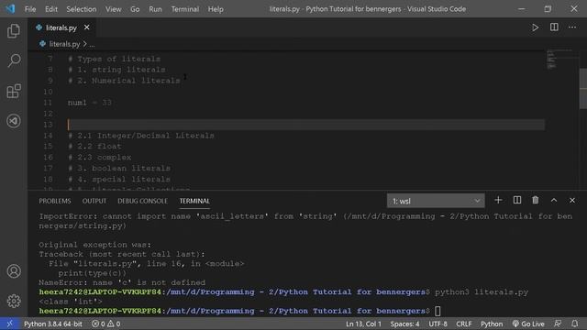Screen dimensions: 587x330
Task: Switch to the OUTPUT panel tab
Action: [x=94, y=201]
